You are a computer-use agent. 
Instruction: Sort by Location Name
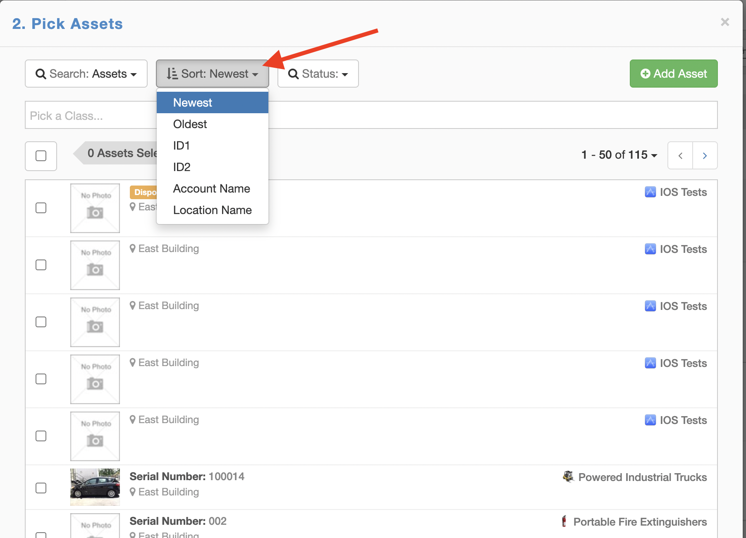click(213, 210)
